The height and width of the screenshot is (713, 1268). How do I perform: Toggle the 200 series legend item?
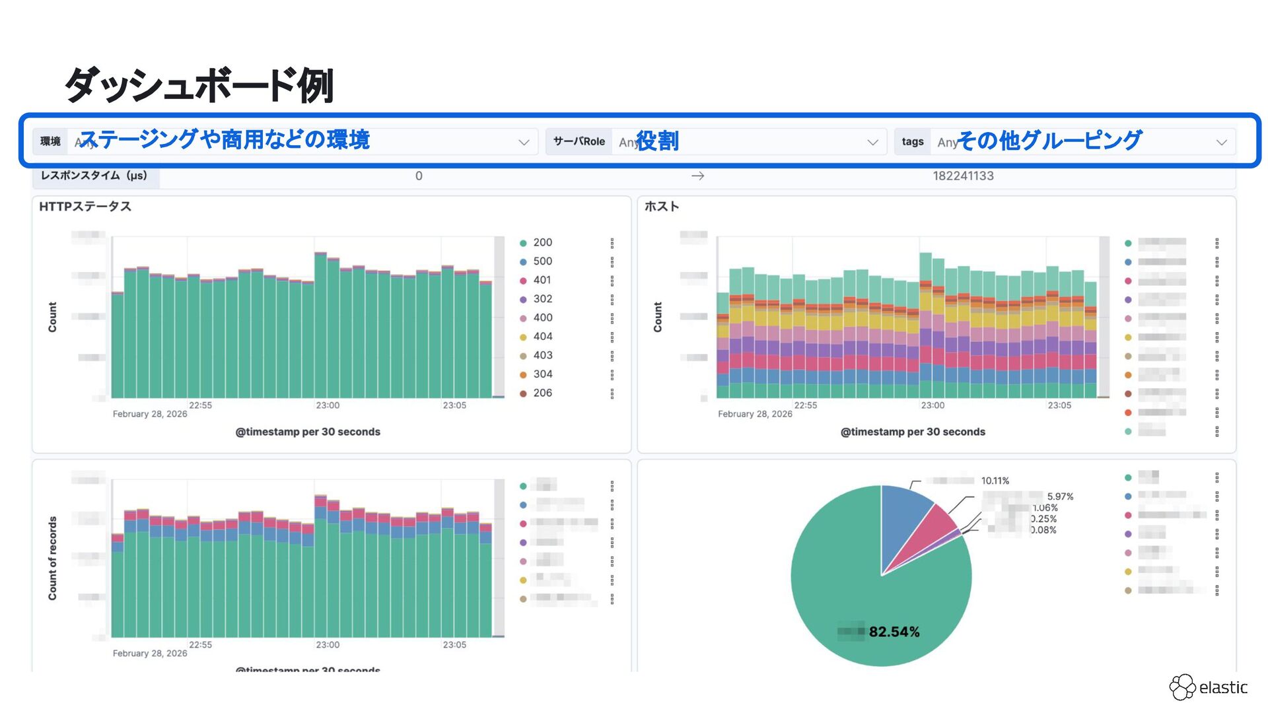point(542,243)
